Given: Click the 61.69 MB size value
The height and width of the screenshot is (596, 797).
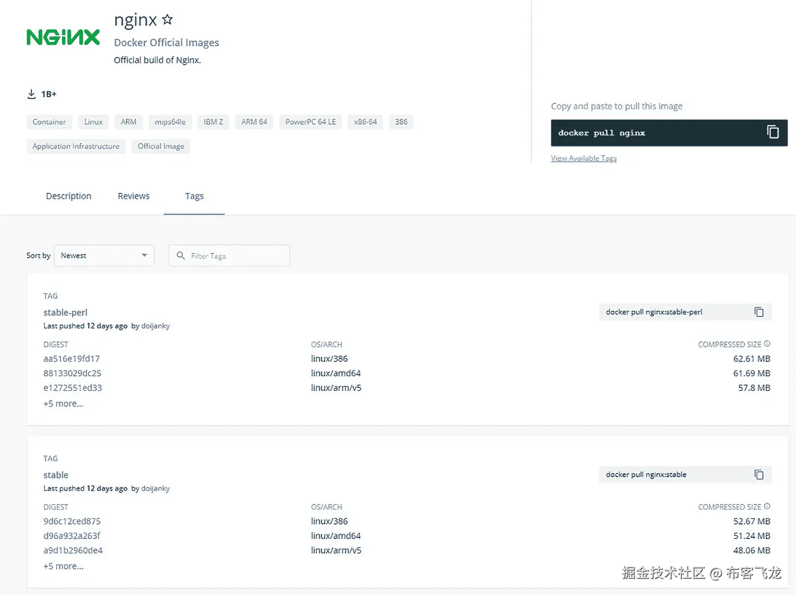Looking at the screenshot, I should pos(752,373).
